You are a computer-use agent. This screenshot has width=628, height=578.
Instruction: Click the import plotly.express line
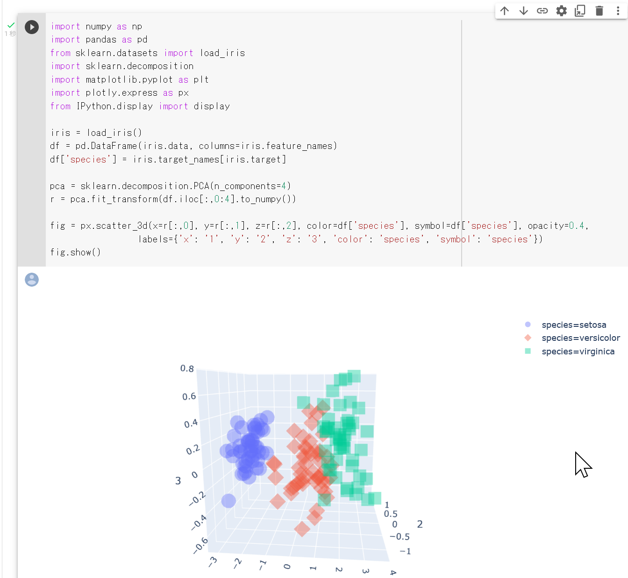(119, 93)
